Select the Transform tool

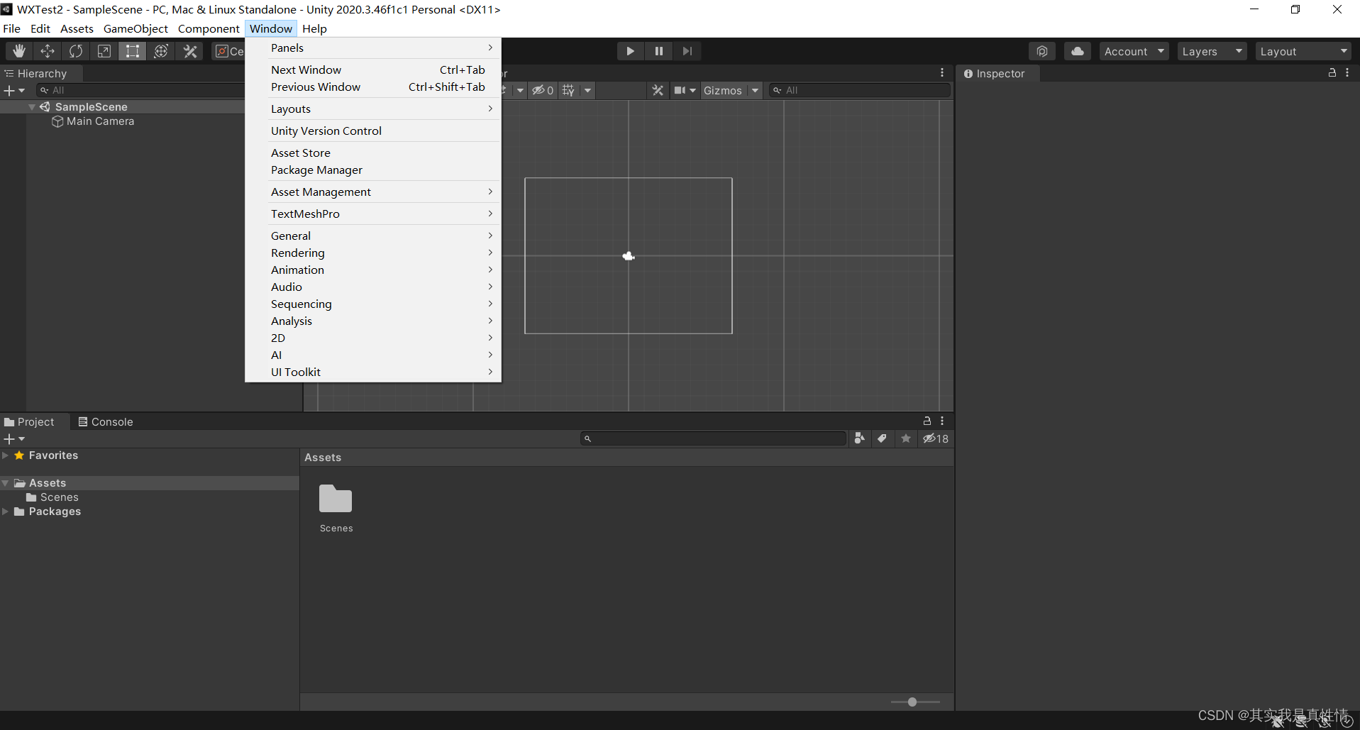pyautogui.click(x=161, y=51)
